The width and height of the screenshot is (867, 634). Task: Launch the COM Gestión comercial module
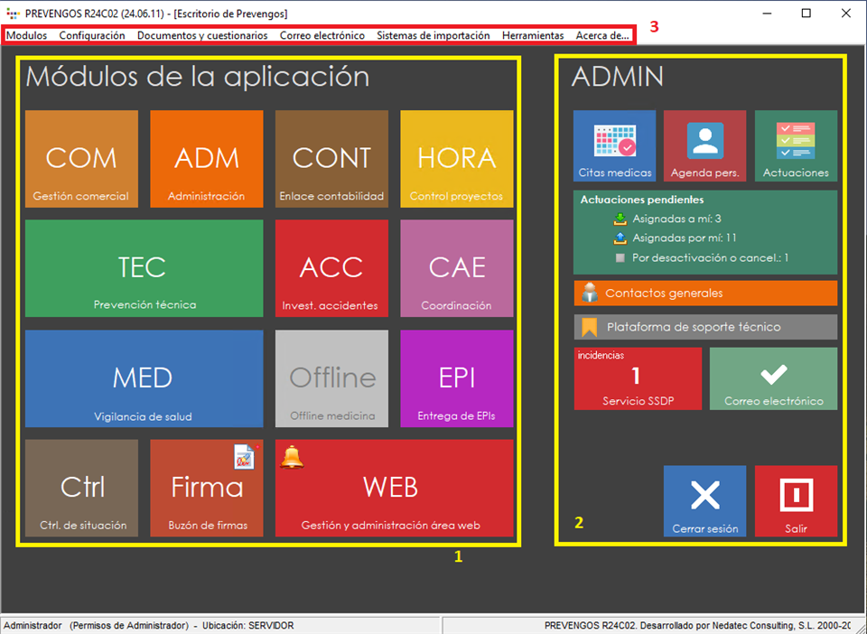(81, 159)
